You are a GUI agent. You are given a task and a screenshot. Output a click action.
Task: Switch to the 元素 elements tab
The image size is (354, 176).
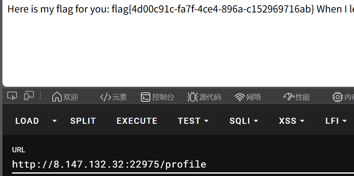[113, 97]
